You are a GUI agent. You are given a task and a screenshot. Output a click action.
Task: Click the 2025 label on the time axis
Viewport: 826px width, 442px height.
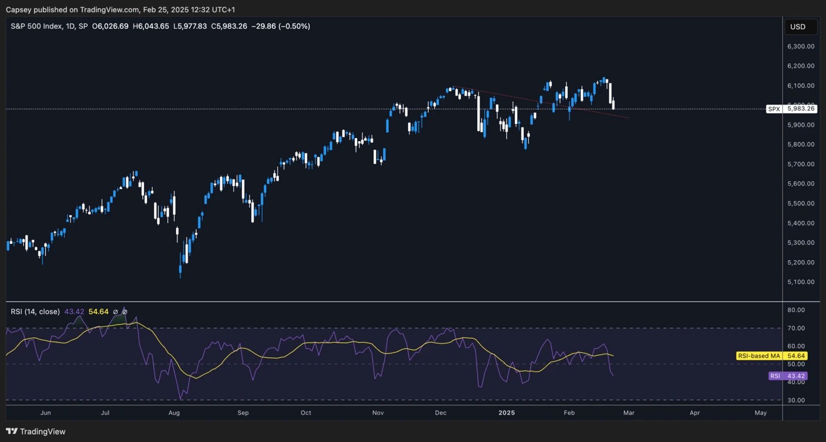507,413
